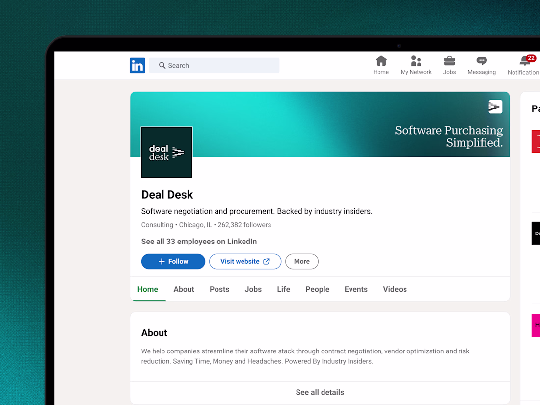Click the LinkedIn logo icon
540x405 pixels.
click(x=137, y=65)
